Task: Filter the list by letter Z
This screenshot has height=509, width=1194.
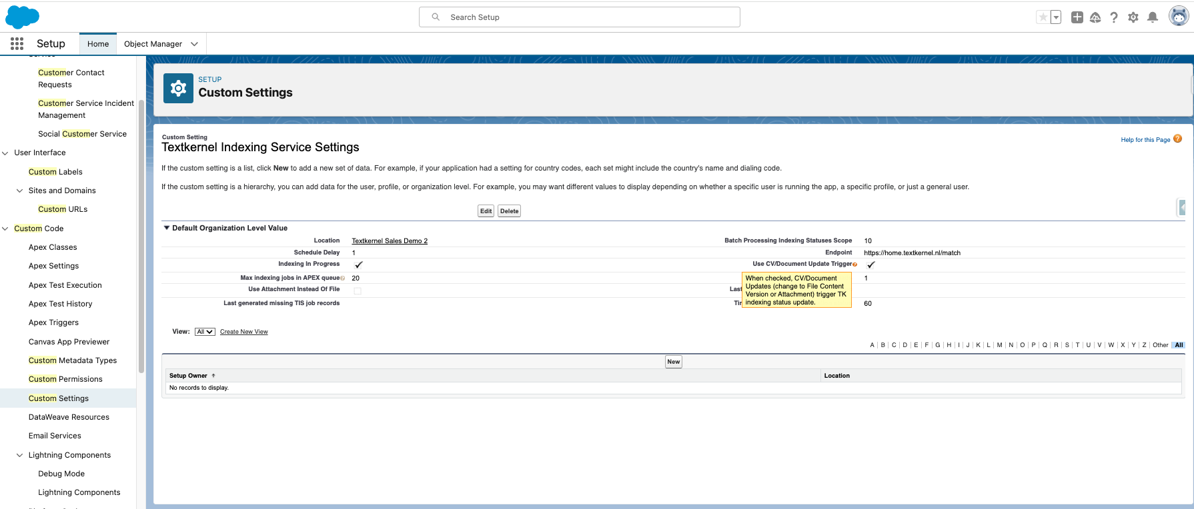Action: pyautogui.click(x=1144, y=345)
